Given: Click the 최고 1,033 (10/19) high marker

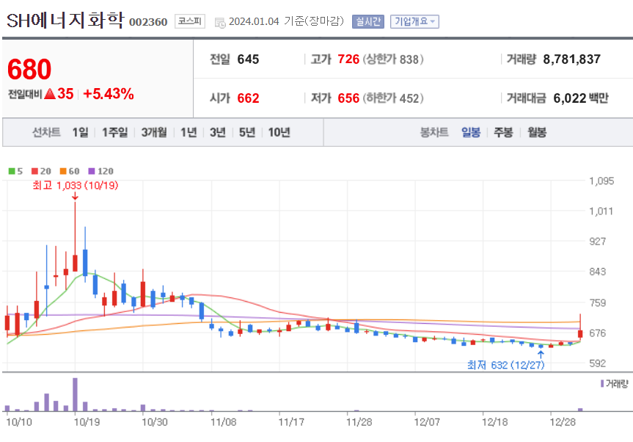Looking at the screenshot, I should pos(76,186).
